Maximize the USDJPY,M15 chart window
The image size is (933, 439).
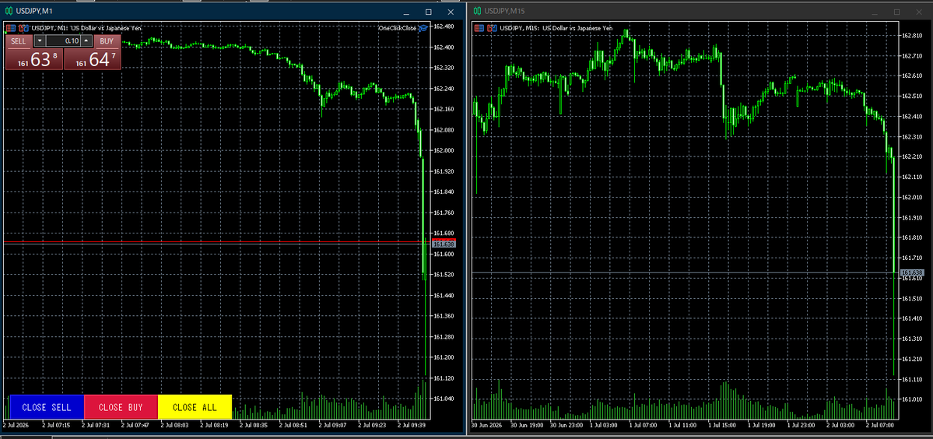click(896, 12)
